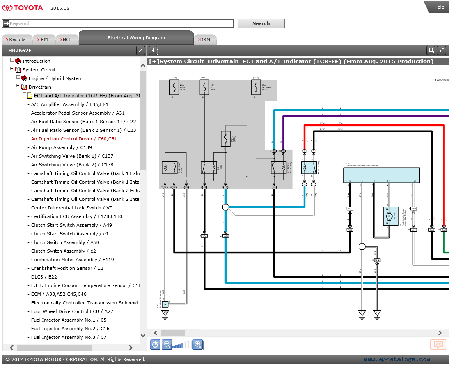This screenshot has width=451, height=366.
Task: Open Clutch Start Switch Assembly / A49
Action: click(70, 225)
